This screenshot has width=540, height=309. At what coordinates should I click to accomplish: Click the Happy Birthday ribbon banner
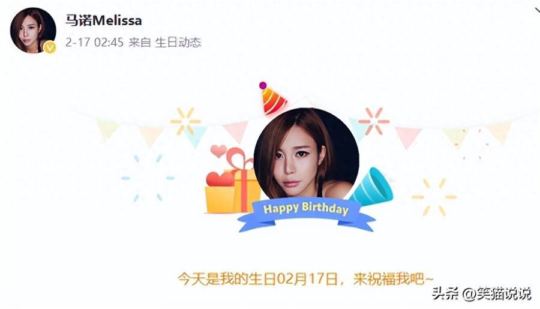pyautogui.click(x=306, y=214)
